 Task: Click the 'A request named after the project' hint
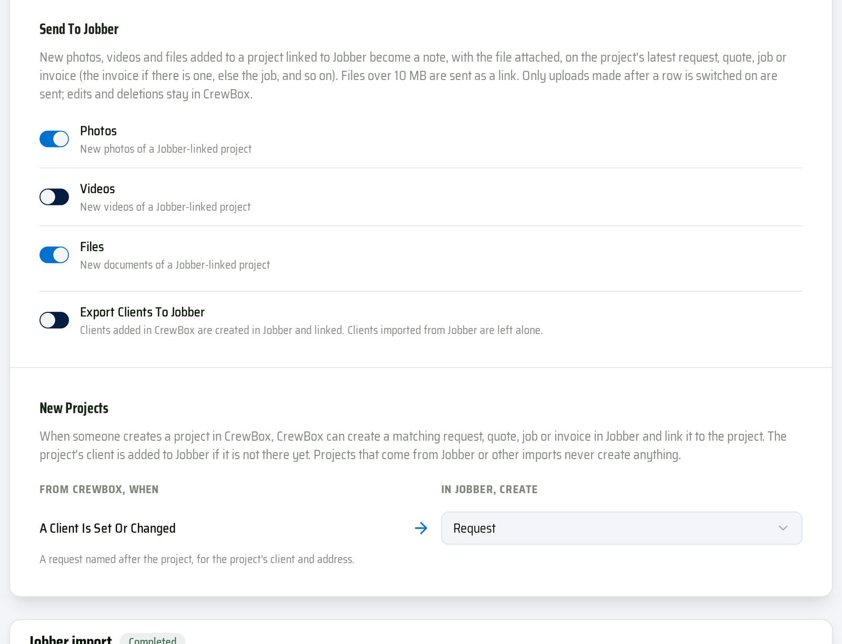pyautogui.click(x=197, y=559)
